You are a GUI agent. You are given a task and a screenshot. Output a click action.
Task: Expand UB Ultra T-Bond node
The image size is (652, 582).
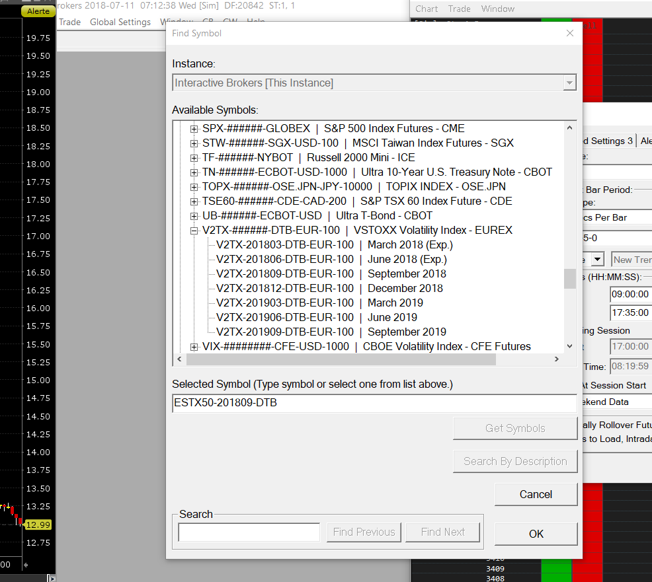(194, 216)
